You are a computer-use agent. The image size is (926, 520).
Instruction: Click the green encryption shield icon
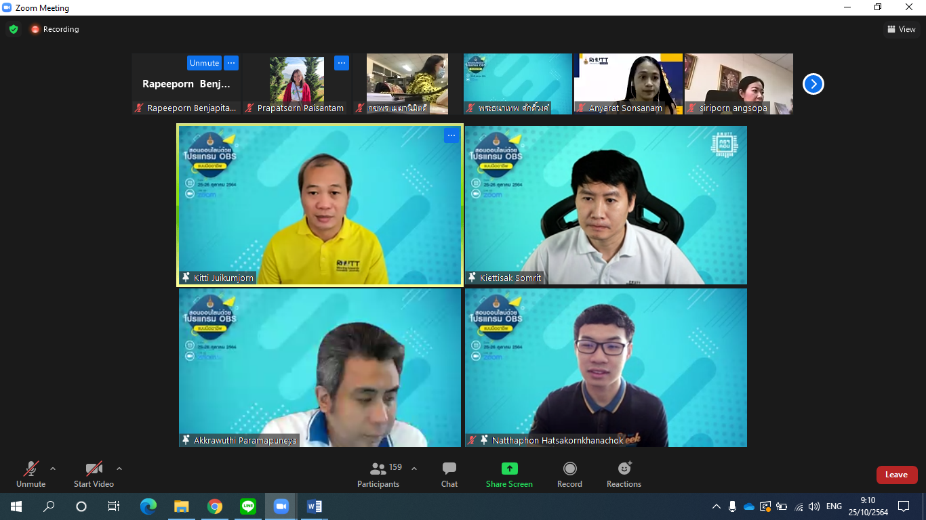click(x=14, y=29)
